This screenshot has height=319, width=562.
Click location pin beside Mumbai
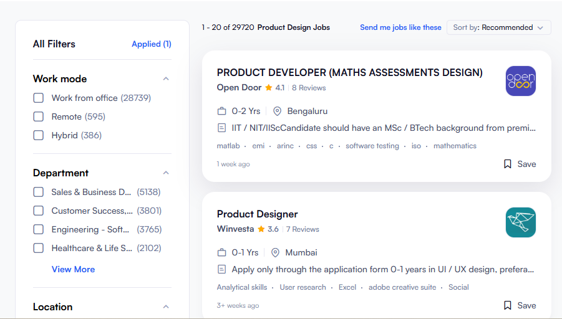275,253
